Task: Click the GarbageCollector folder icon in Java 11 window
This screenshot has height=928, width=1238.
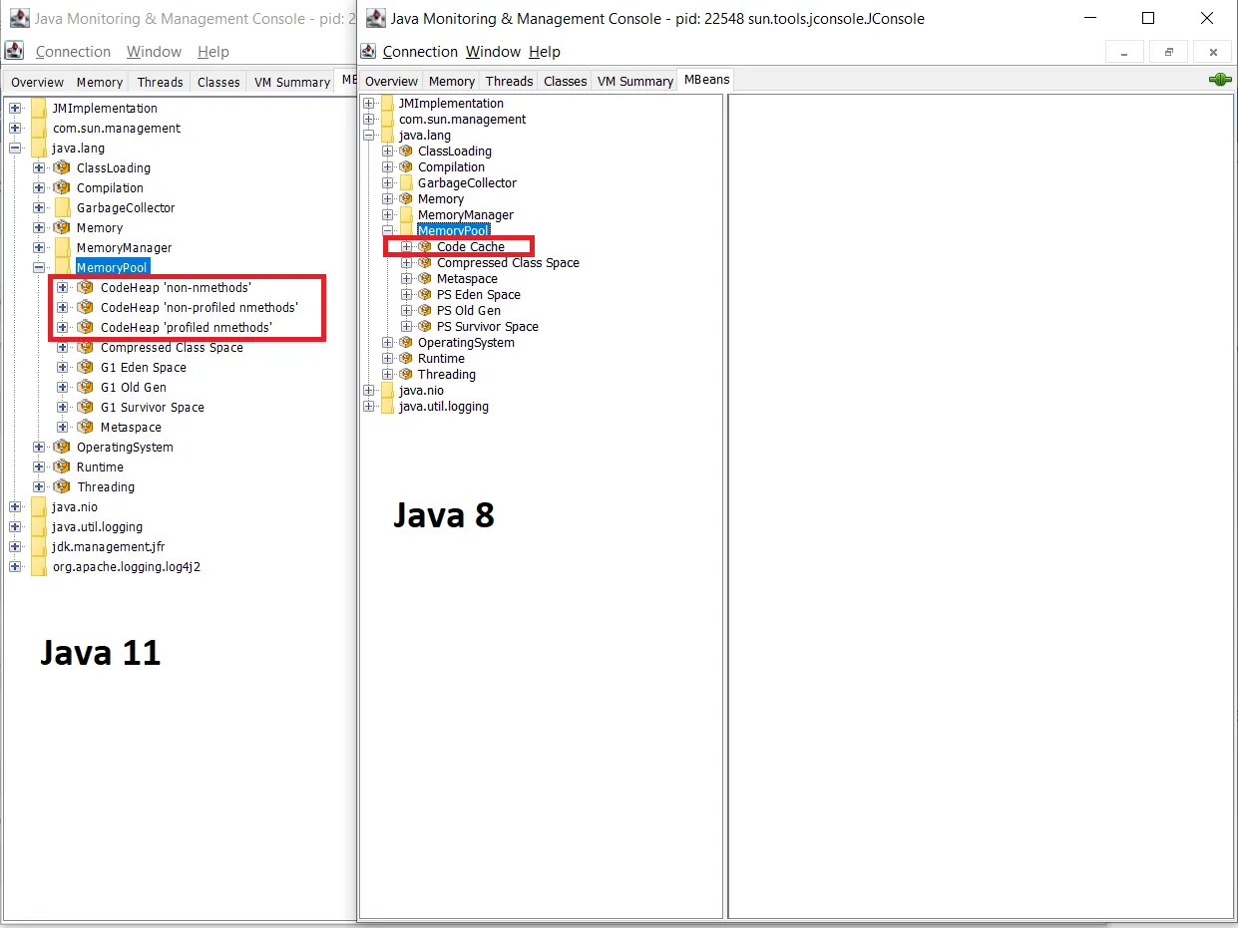Action: point(62,207)
